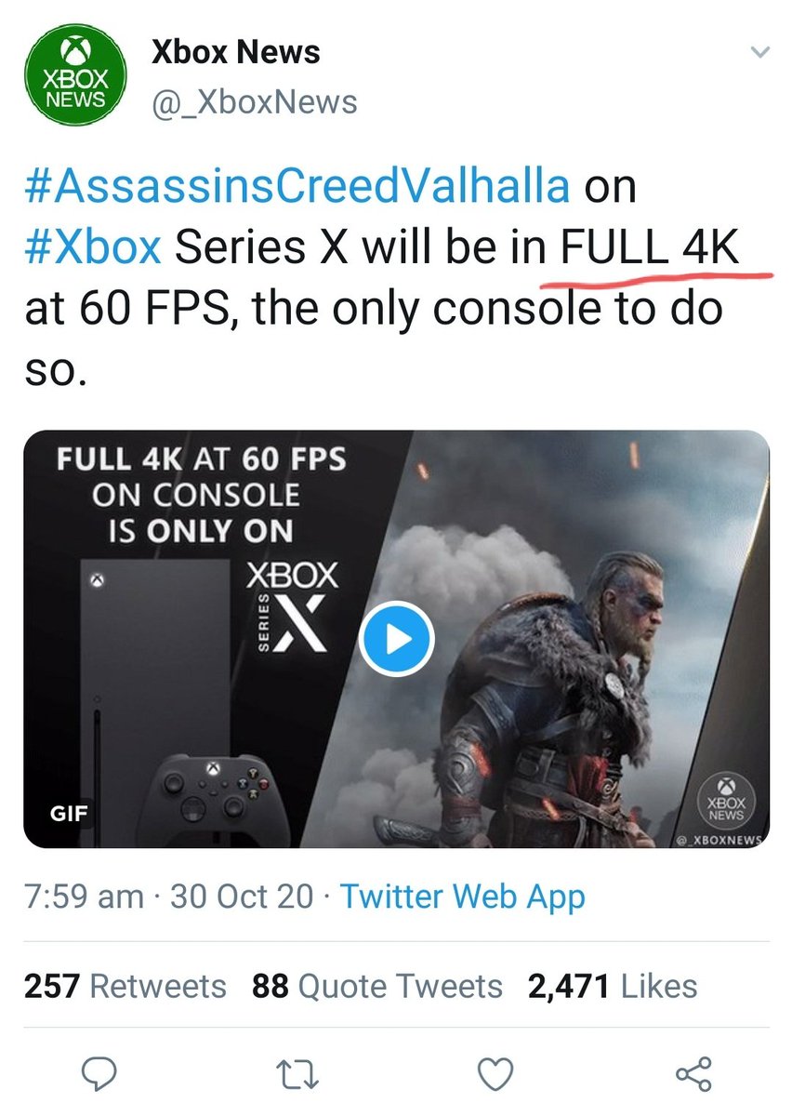View the 88 Quote Tweets list
792x1116 pixels.
point(376,986)
